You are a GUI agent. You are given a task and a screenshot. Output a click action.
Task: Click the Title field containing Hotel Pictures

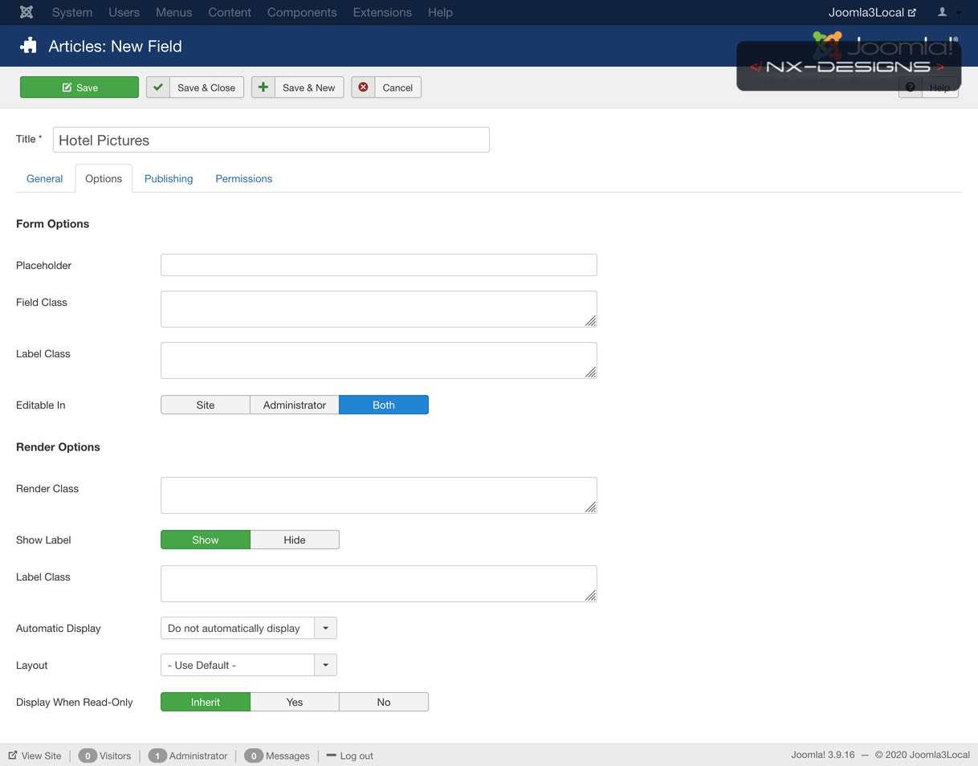[271, 140]
